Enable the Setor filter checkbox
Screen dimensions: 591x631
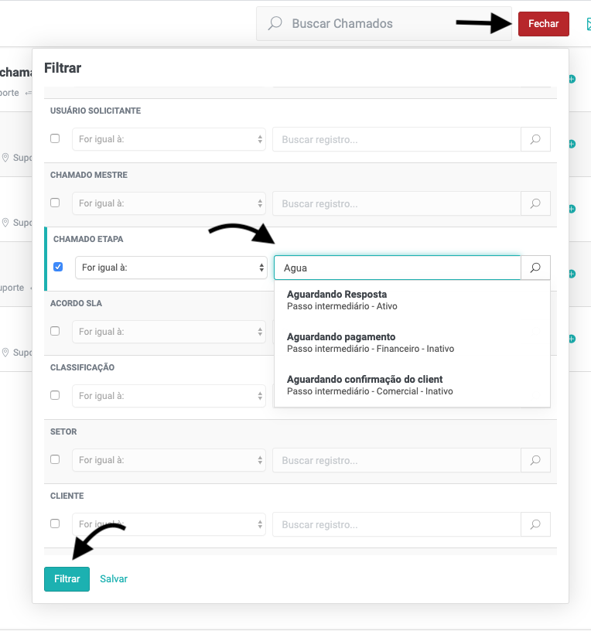pyautogui.click(x=55, y=459)
